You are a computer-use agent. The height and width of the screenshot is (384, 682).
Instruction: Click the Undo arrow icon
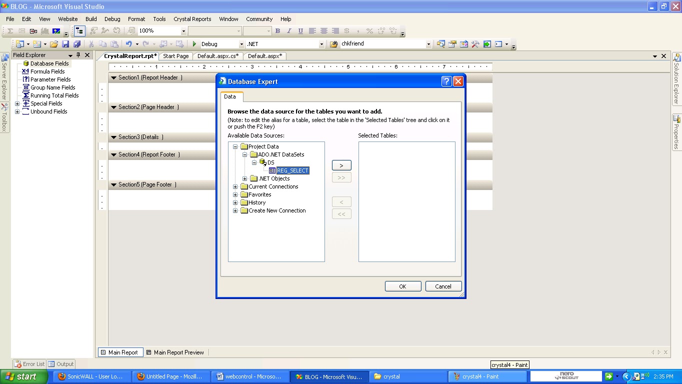point(128,44)
